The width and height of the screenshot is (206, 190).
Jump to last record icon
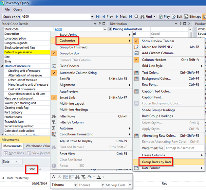(x=131, y=17)
